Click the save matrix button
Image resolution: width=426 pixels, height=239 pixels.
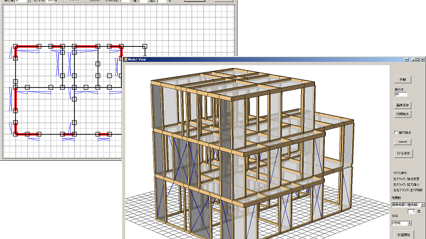(403, 153)
